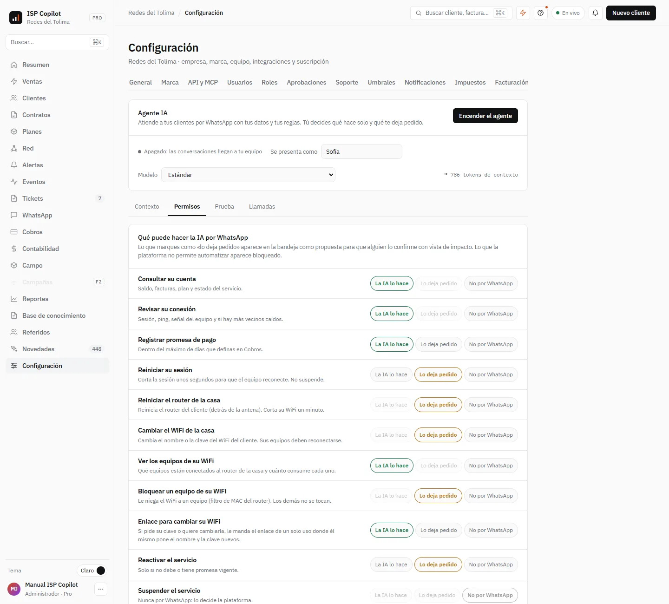Image resolution: width=669 pixels, height=604 pixels.
Task: Click the Reportes chart icon
Action: click(14, 299)
